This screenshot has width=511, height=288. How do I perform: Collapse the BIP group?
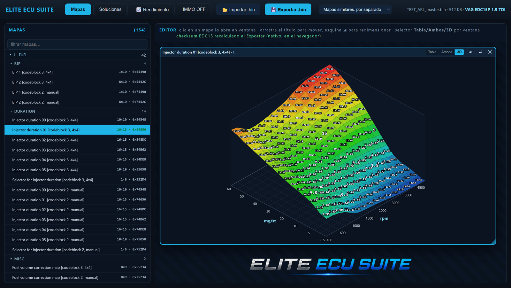77,64
